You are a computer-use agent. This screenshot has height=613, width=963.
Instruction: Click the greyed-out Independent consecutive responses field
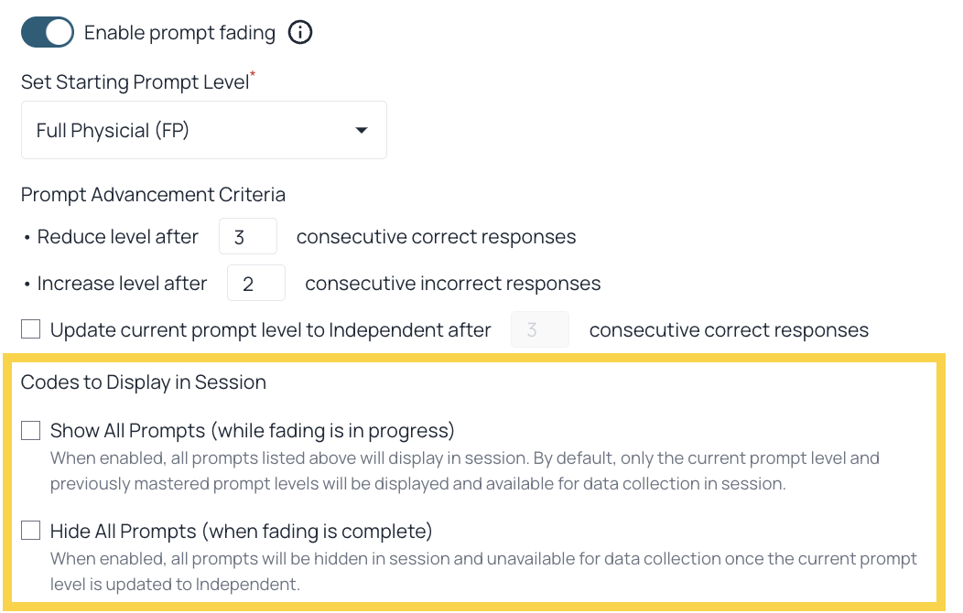(540, 329)
